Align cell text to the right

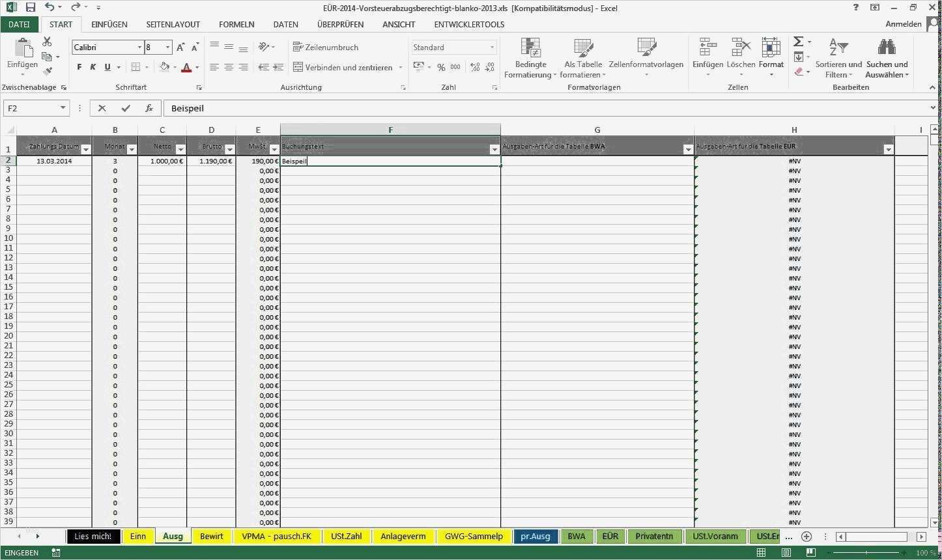243,67
